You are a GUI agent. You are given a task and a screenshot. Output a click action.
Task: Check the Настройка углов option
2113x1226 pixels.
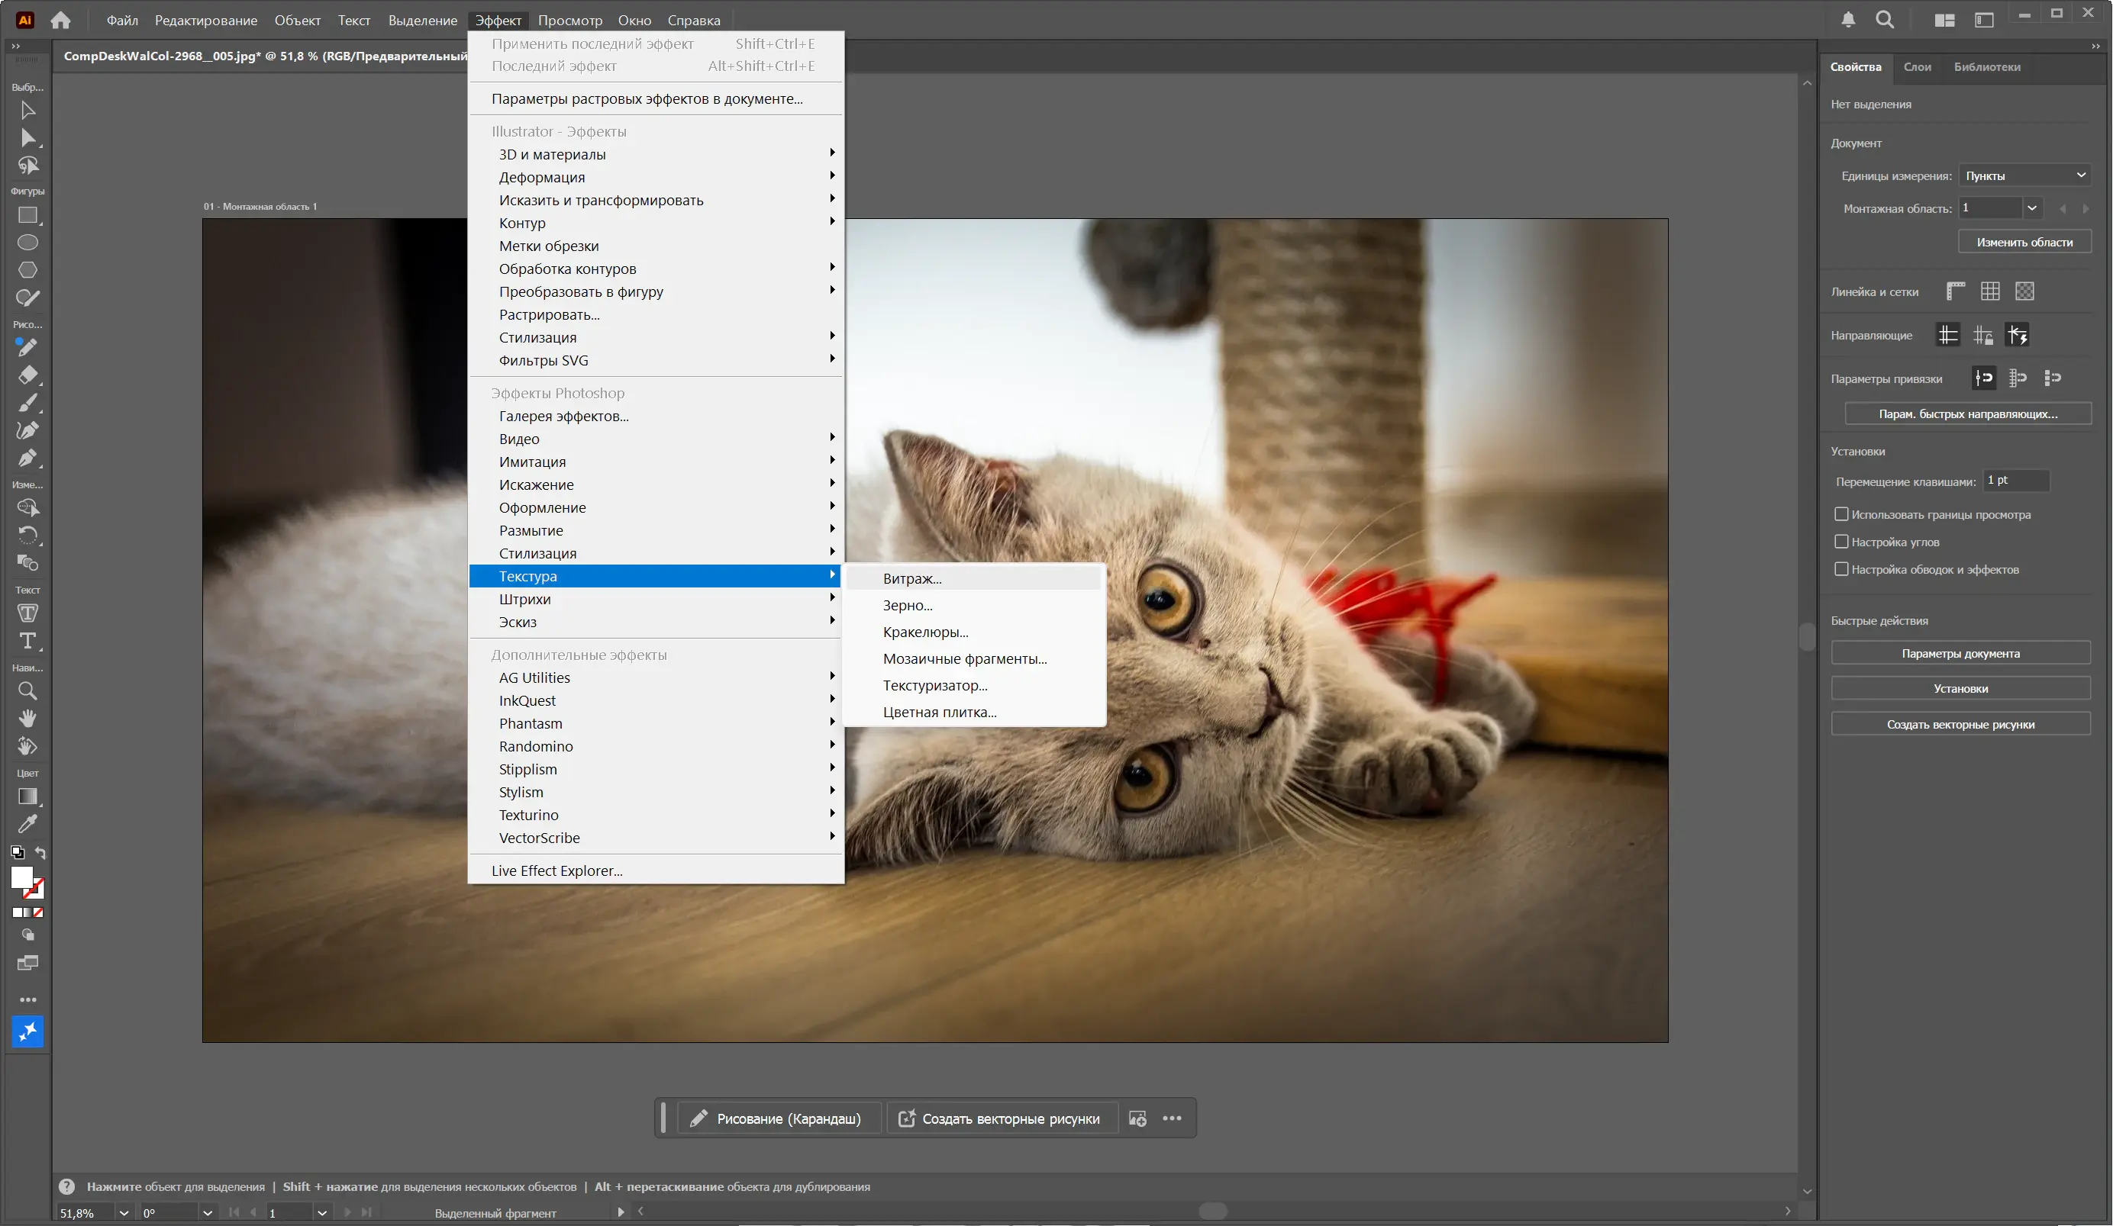[1841, 542]
